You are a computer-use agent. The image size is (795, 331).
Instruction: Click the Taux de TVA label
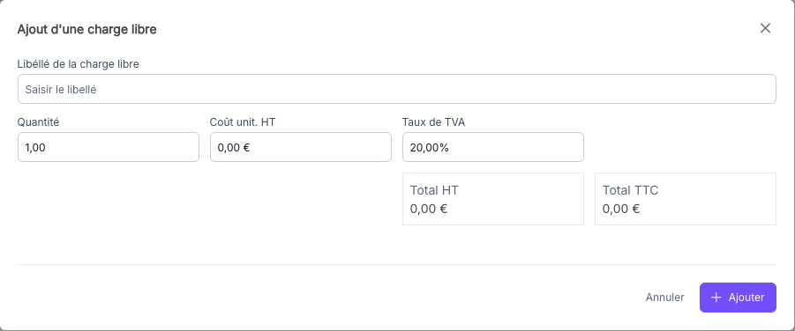point(433,122)
